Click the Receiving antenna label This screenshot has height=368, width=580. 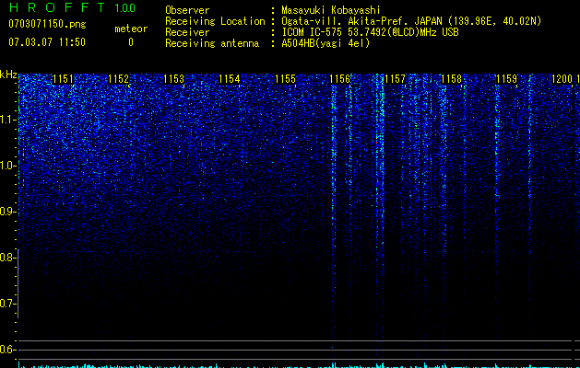pyautogui.click(x=212, y=43)
